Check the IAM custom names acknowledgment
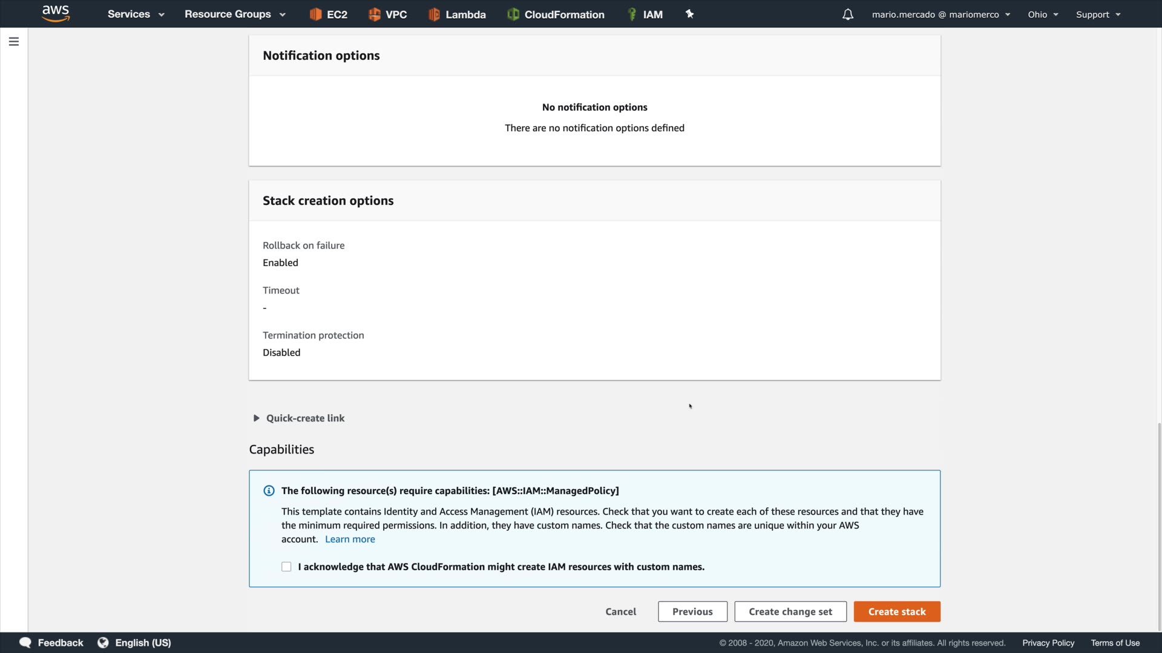The image size is (1162, 653). [286, 567]
